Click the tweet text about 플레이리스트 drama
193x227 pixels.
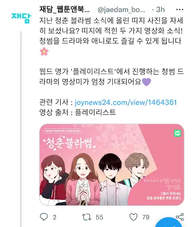coord(112,77)
